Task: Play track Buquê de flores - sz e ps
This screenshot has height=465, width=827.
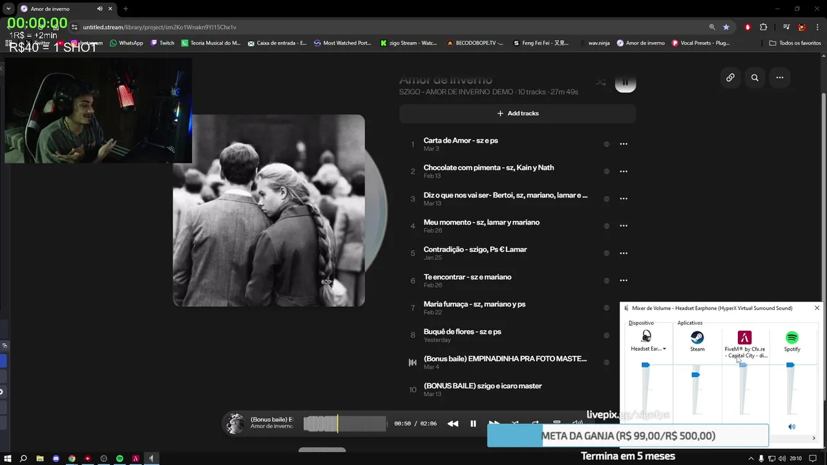Action: pos(462,331)
